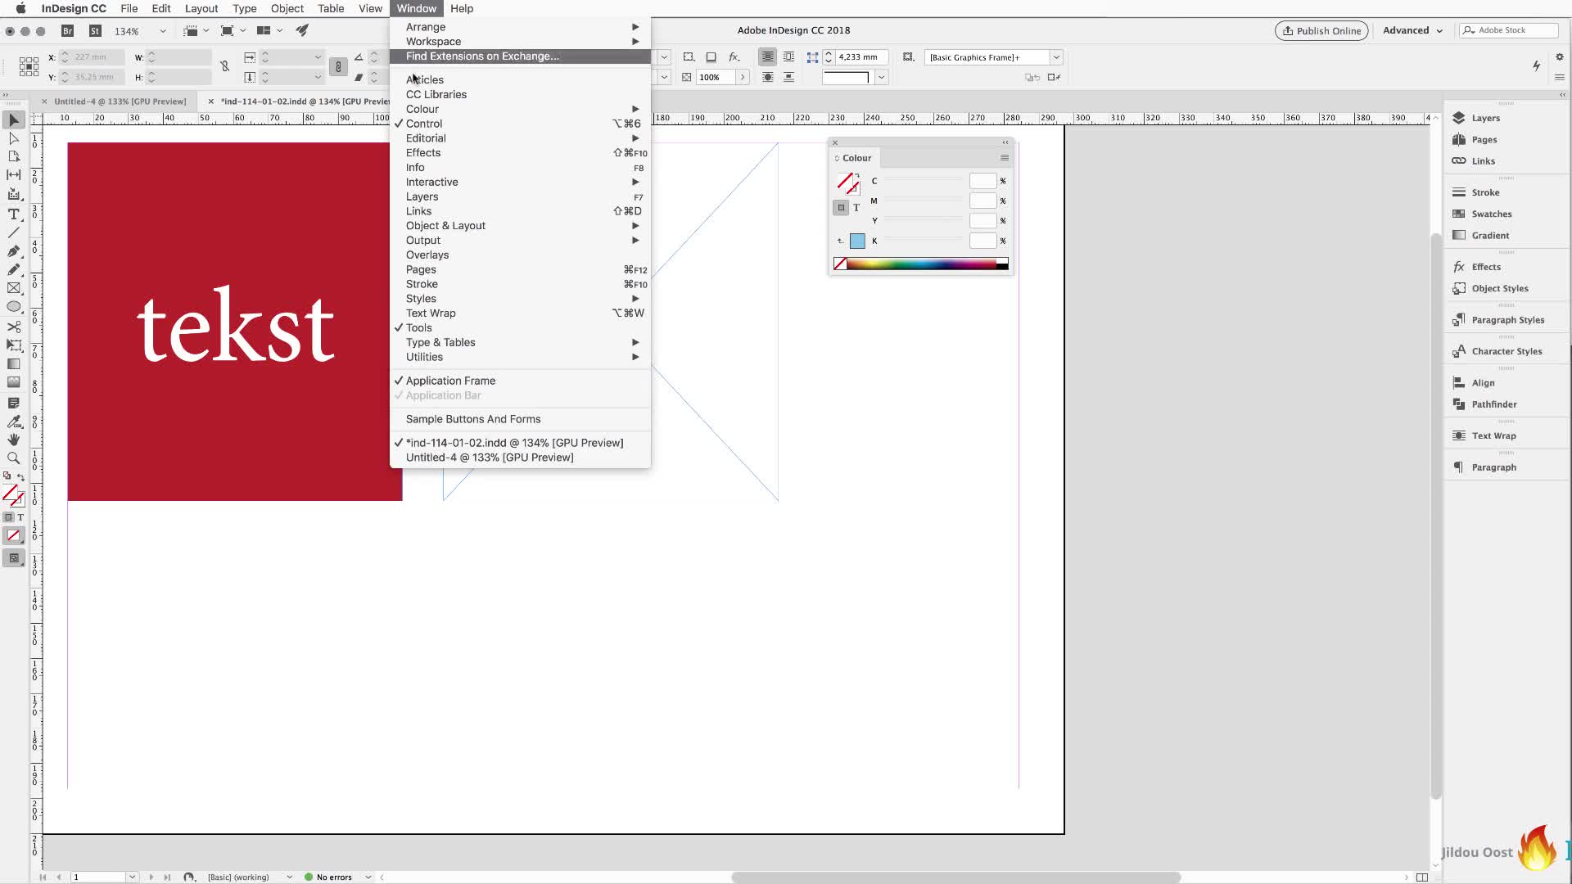
Task: Open the Swatches panel from the dock
Action: point(1491,214)
